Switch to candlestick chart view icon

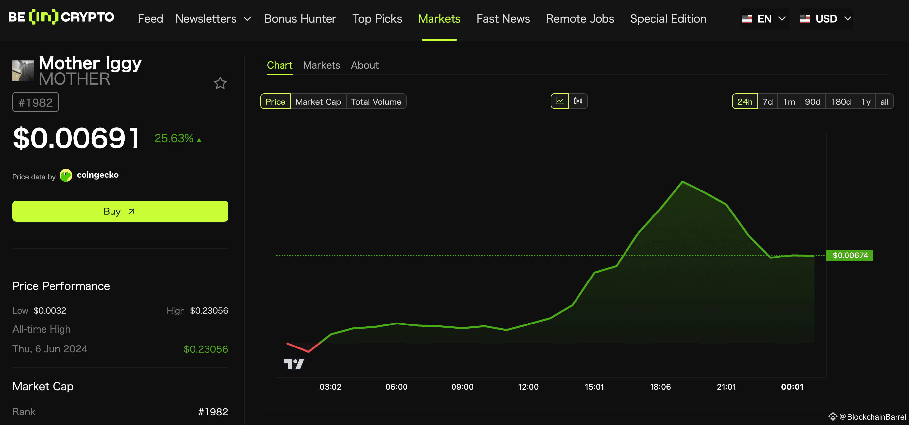click(x=578, y=101)
